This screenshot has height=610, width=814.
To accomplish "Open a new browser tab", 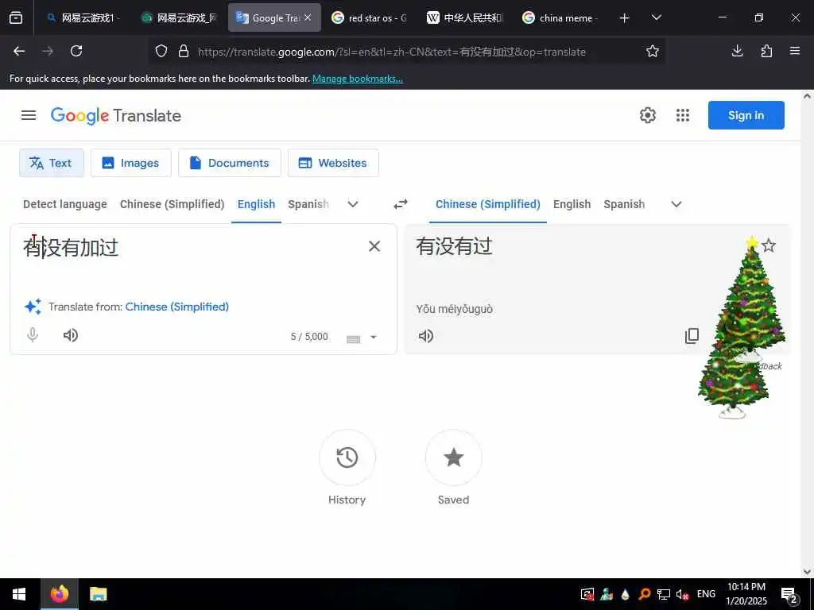I will coord(625,18).
